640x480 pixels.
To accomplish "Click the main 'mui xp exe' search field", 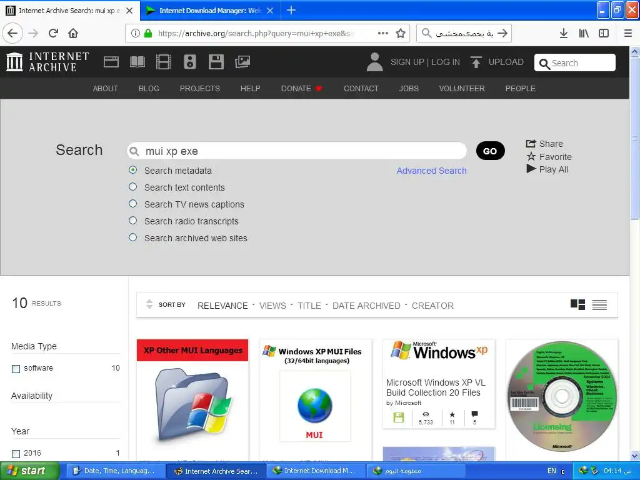I will point(297,151).
